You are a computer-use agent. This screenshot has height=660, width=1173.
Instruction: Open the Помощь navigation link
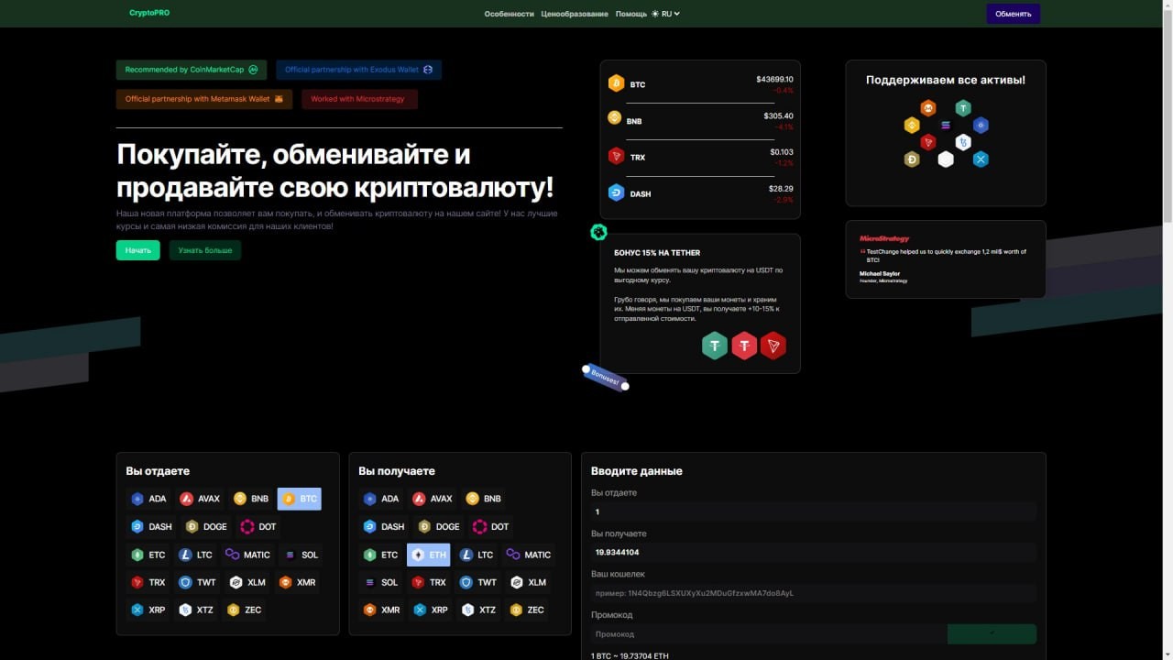coord(631,14)
